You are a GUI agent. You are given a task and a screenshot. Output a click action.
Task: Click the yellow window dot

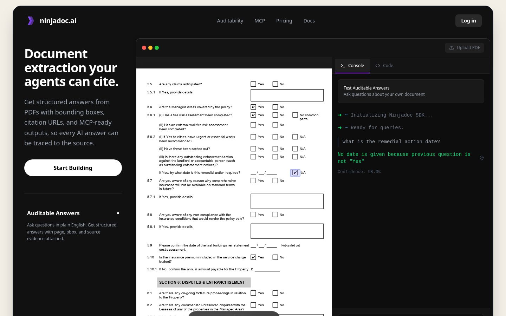click(x=150, y=48)
